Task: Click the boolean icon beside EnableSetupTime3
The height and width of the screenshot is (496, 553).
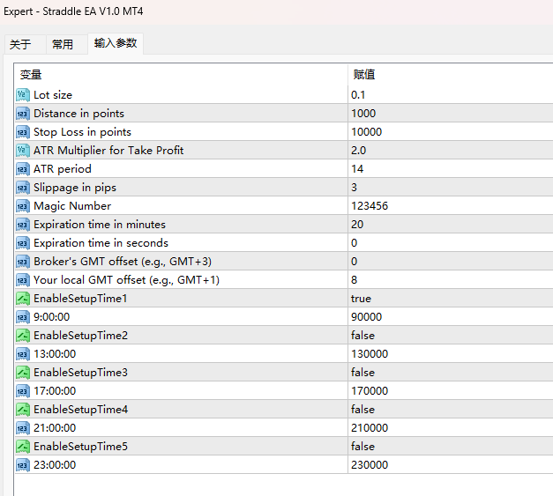Action: pyautogui.click(x=23, y=373)
